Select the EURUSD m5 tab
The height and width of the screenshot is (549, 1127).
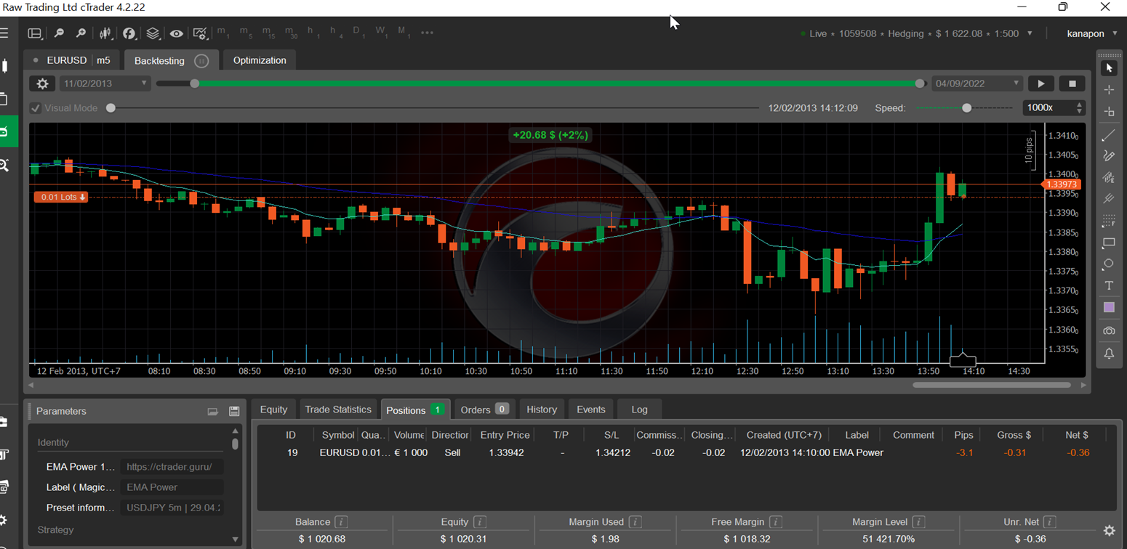(x=73, y=60)
